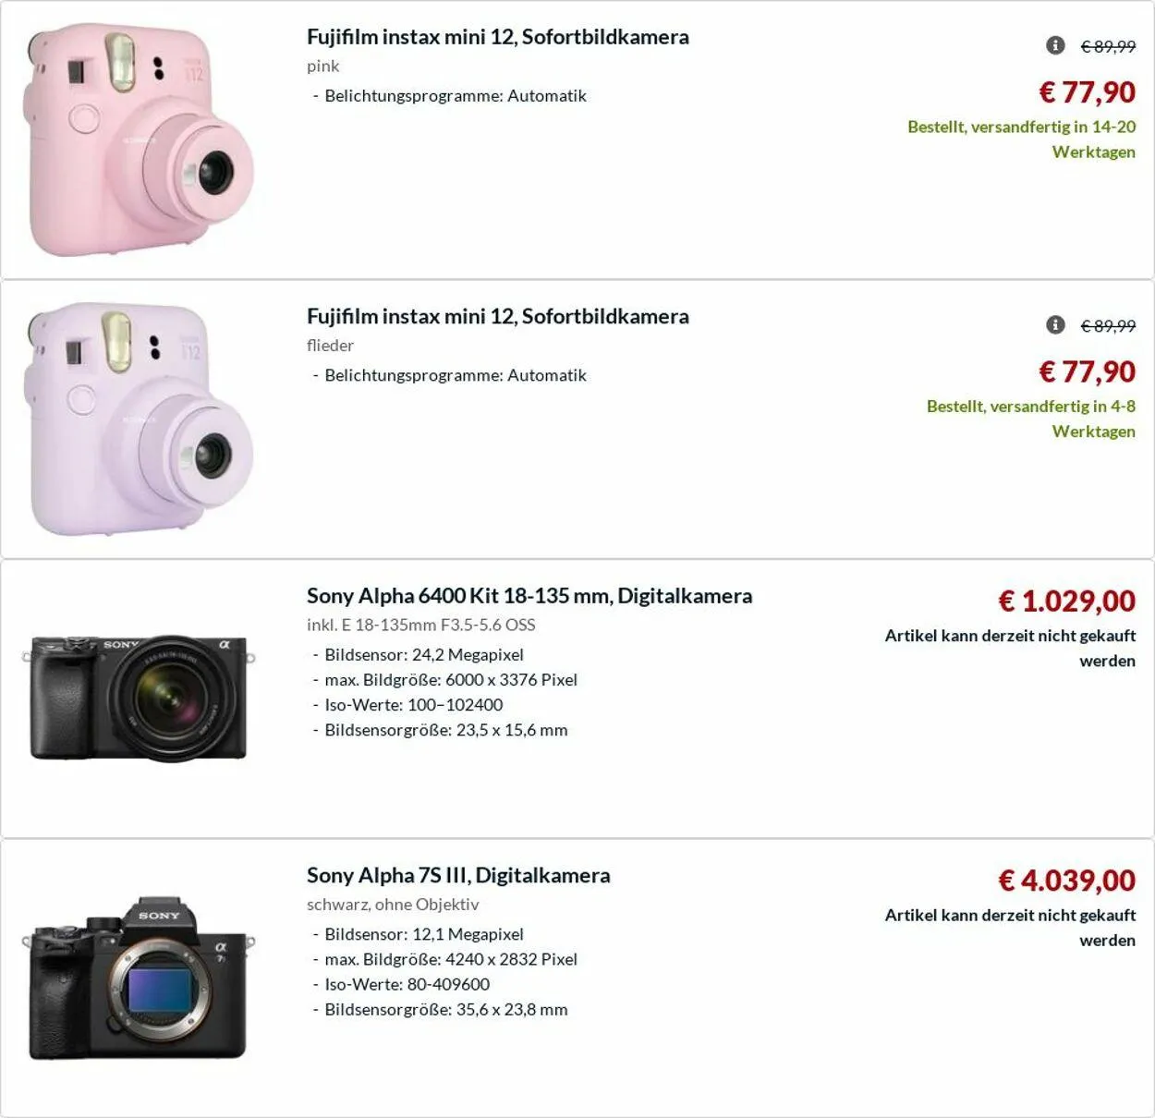Viewport: 1155px width, 1118px height.
Task: Click the € 1.029,00 price
Action: (1066, 602)
